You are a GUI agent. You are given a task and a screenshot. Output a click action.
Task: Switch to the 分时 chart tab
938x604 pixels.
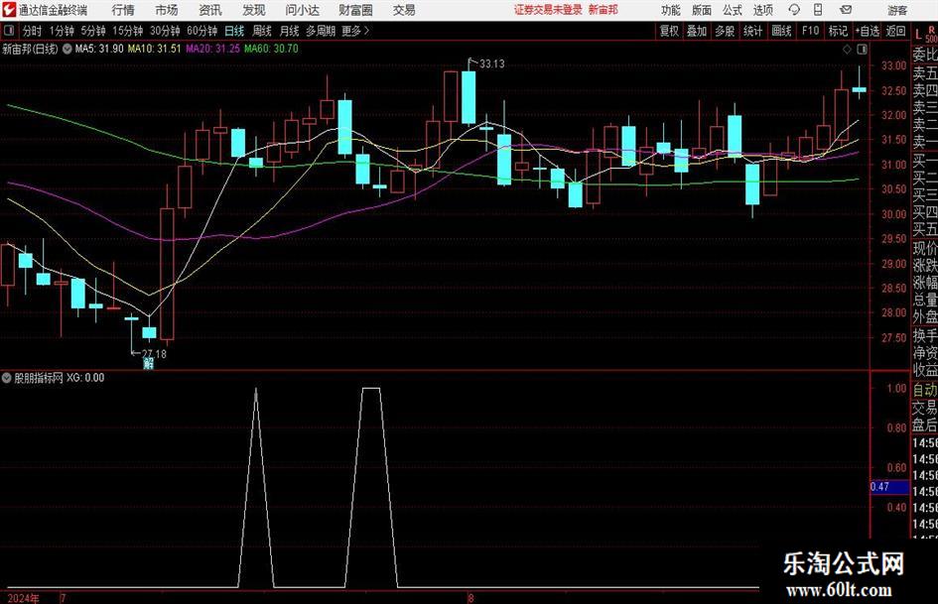point(33,31)
